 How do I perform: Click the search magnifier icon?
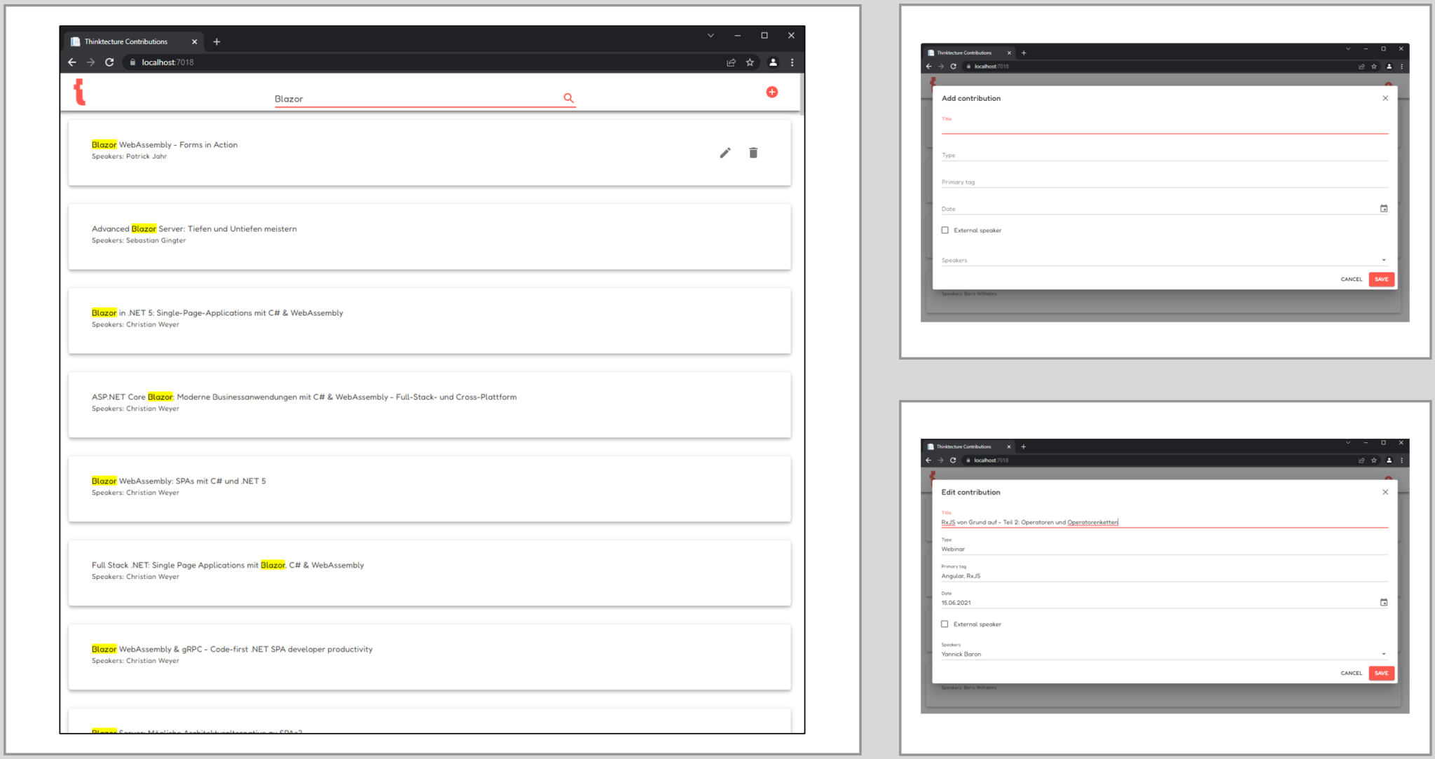pos(568,98)
